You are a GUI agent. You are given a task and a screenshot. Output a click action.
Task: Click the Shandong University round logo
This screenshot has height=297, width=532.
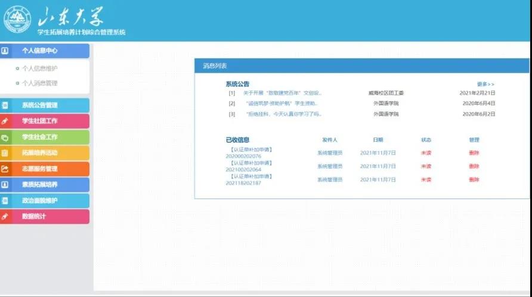click(x=17, y=20)
